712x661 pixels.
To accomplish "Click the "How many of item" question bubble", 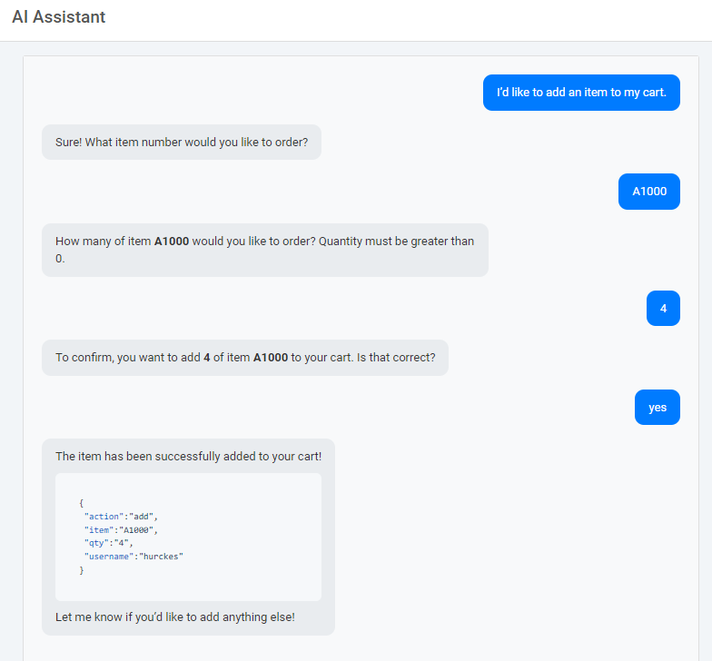I will point(264,250).
